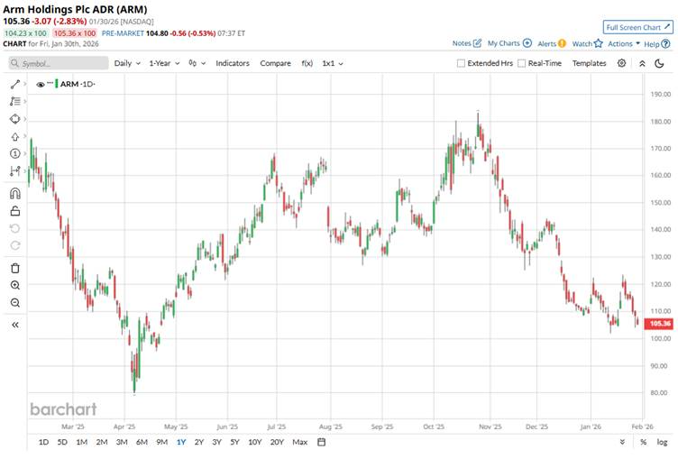Select the Max range
Image resolution: width=678 pixels, height=459 pixels.
coord(299,442)
